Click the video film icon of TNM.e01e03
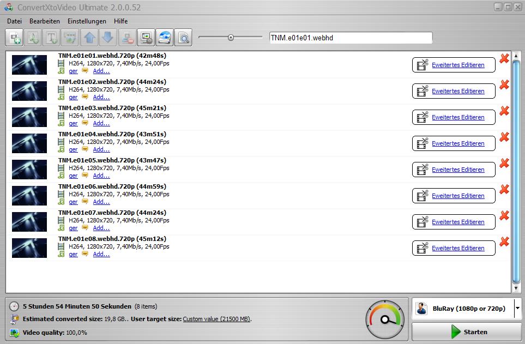 click(61, 116)
